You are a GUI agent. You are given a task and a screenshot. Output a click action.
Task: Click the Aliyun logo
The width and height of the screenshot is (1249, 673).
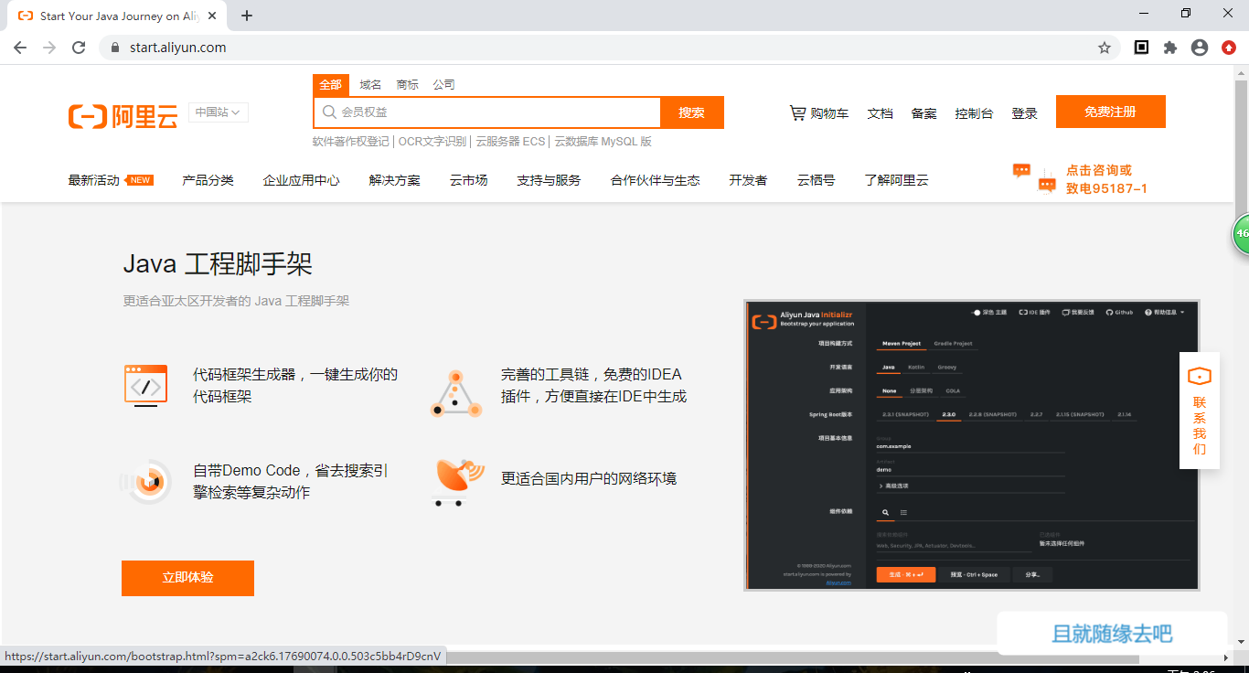123,116
